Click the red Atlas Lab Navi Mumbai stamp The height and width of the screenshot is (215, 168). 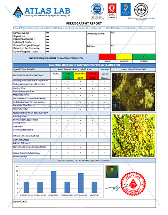pos(133,184)
